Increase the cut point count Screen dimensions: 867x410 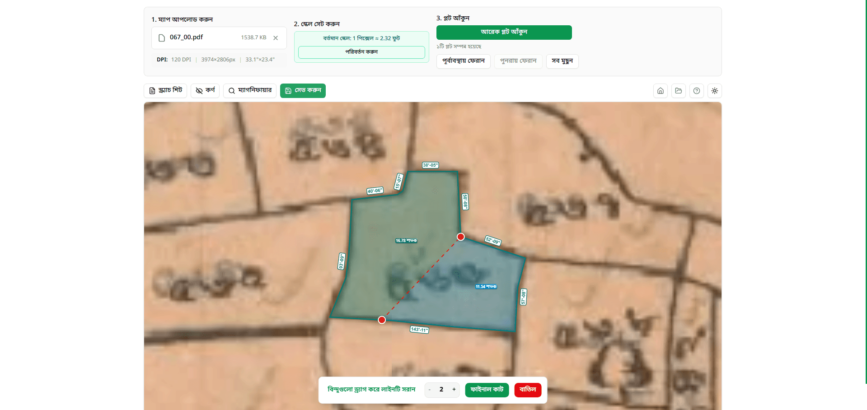(454, 390)
